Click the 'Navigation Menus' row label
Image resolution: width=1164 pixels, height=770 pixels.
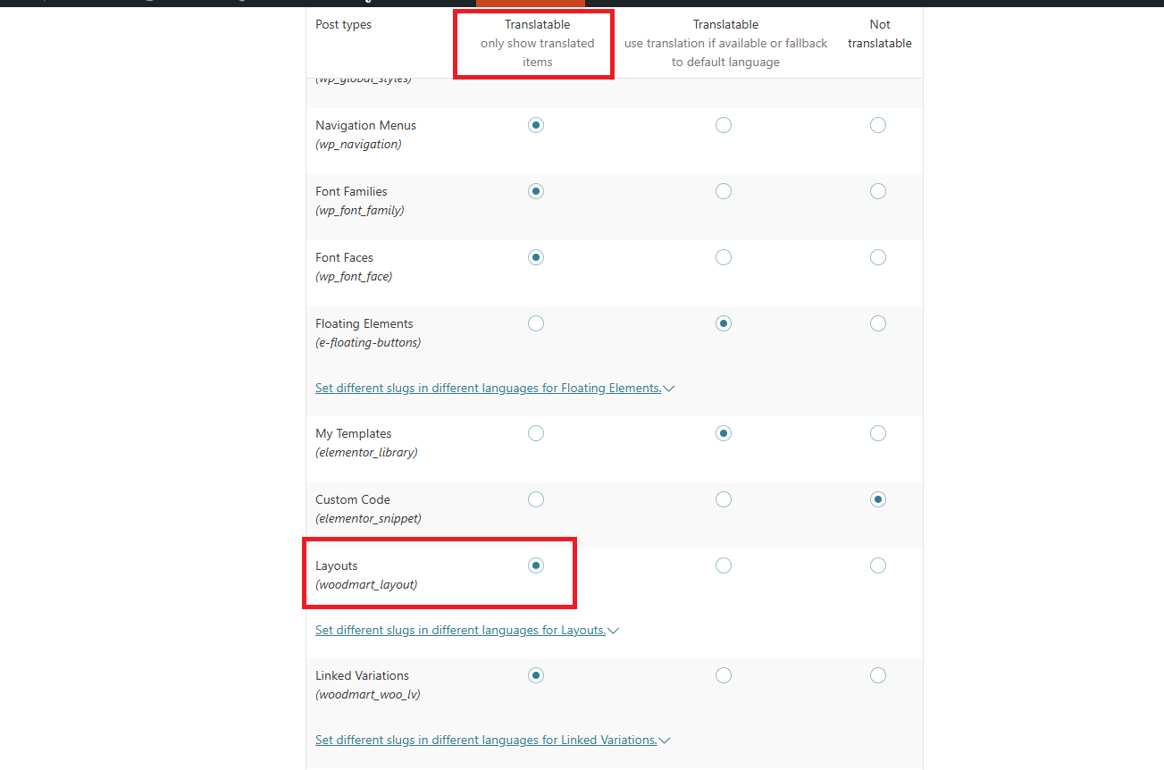coord(365,125)
